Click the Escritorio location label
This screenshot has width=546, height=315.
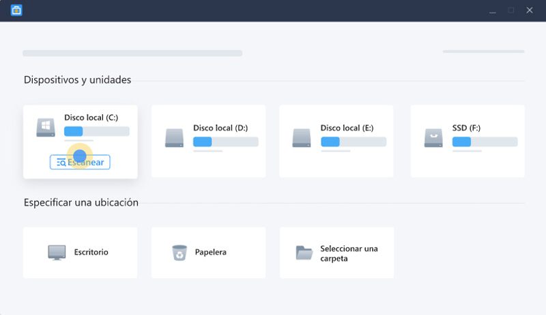[x=91, y=252]
